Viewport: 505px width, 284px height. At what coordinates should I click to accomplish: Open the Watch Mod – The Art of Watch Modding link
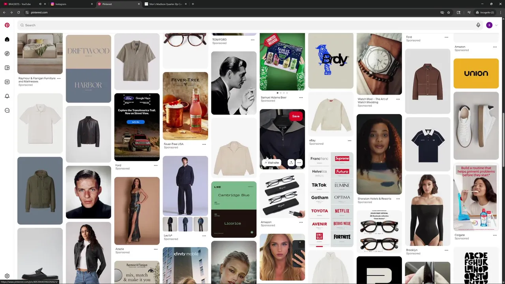pos(373,101)
